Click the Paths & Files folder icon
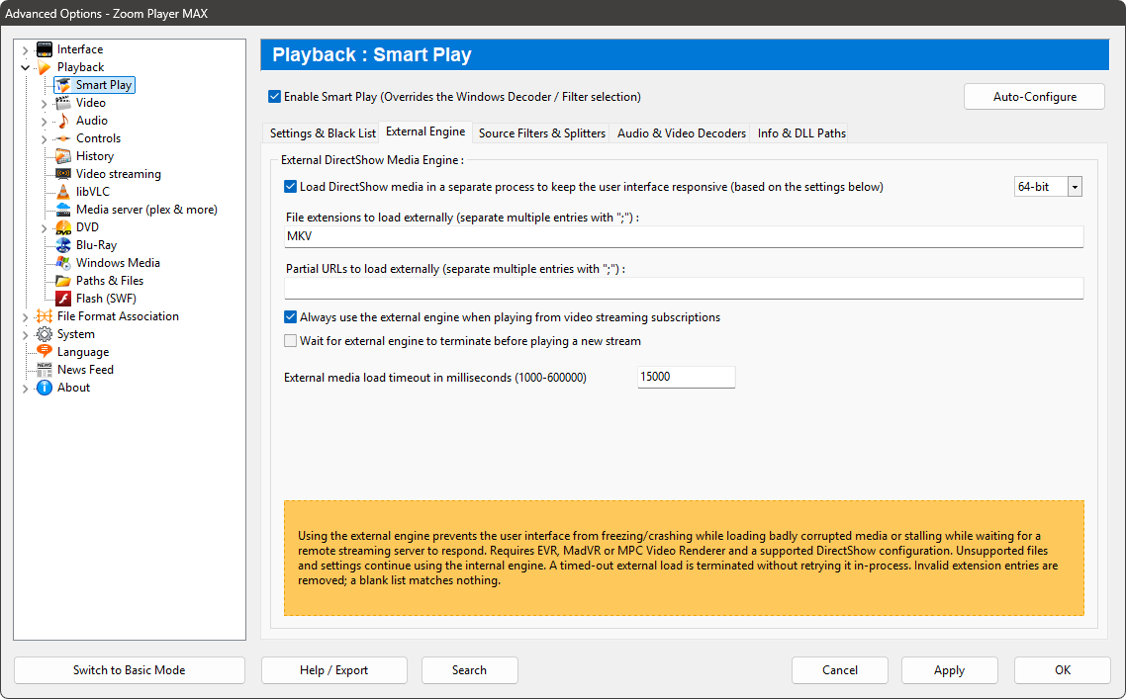This screenshot has width=1126, height=699. coord(63,281)
